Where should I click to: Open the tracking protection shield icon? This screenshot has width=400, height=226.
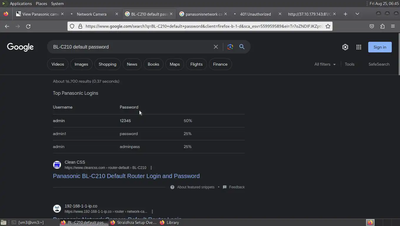coord(72,26)
